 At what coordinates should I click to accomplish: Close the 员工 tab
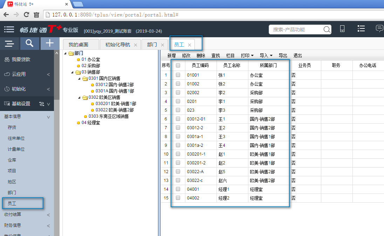(190, 45)
